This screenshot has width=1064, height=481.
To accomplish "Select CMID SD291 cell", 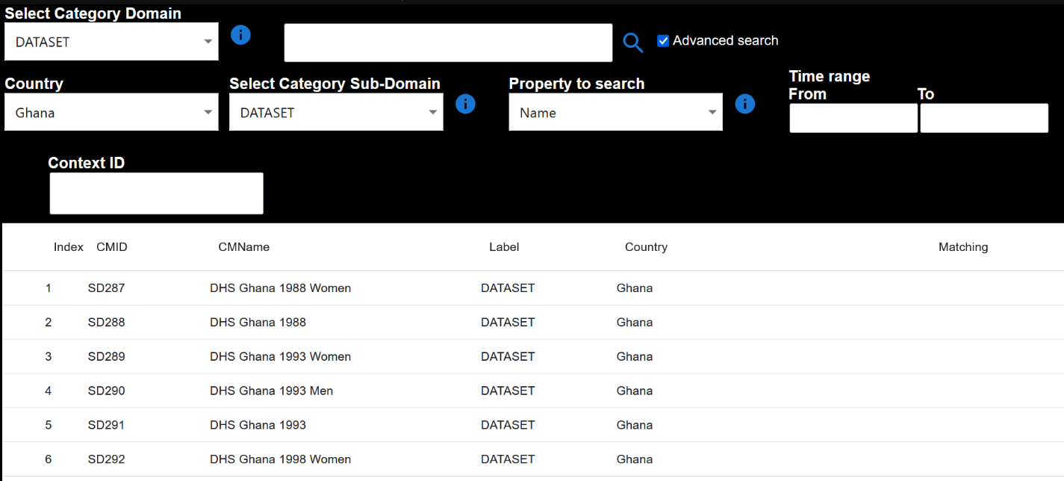I will coord(106,425).
